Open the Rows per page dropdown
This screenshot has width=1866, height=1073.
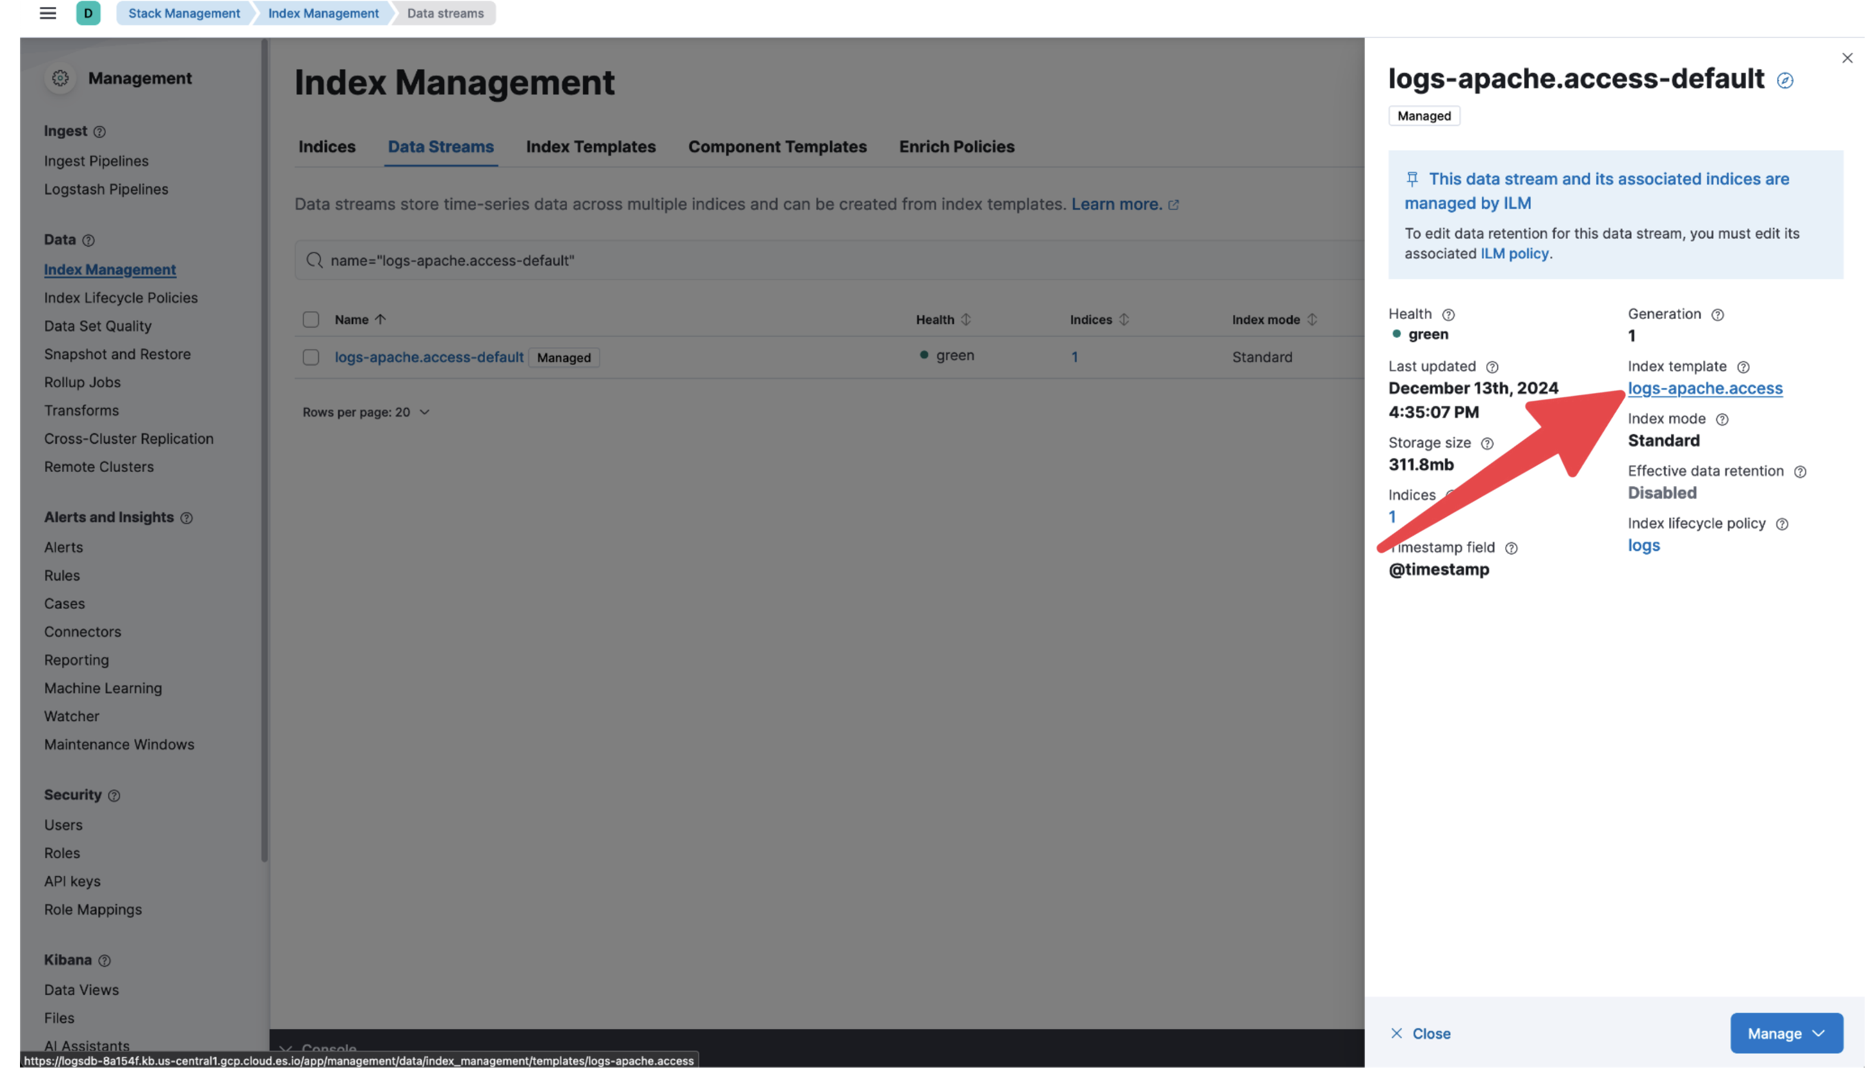click(x=366, y=412)
